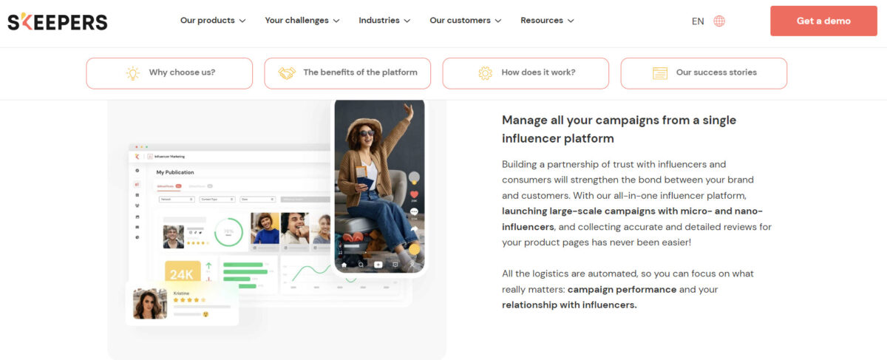Go to The benefits of the platform section
This screenshot has width=887, height=360.
(347, 73)
